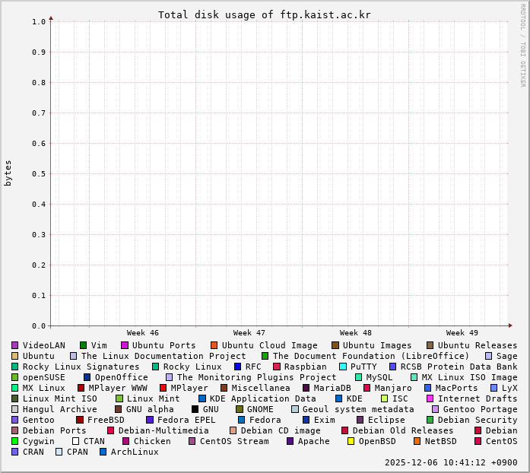The height and width of the screenshot is (473, 530).
Task: Click the PuTTY cyan legend swatch
Action: coord(343,367)
